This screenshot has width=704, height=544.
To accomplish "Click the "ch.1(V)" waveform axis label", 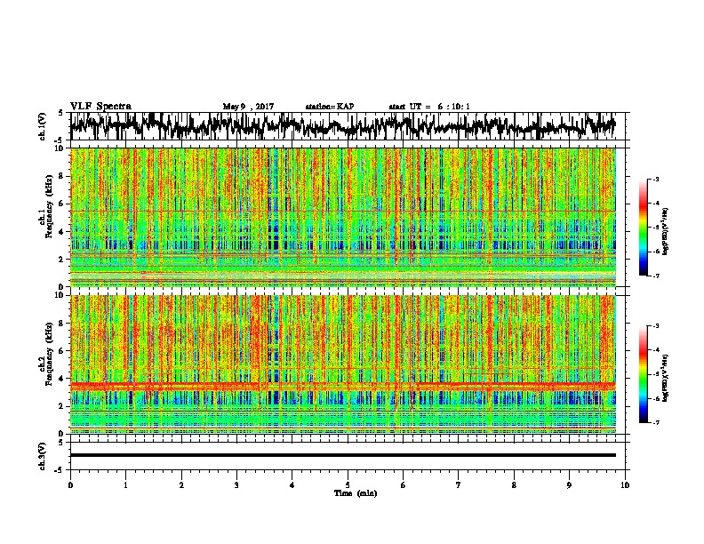I will [x=43, y=126].
